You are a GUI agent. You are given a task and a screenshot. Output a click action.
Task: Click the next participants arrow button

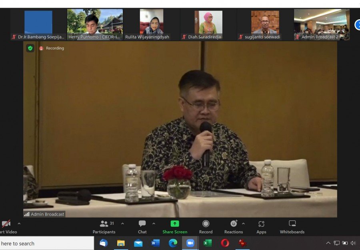pyautogui.click(x=358, y=25)
